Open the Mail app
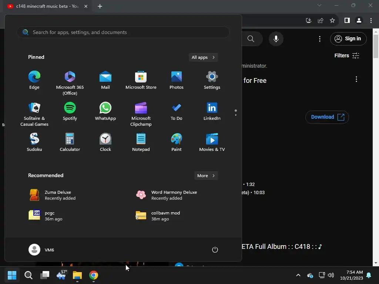Viewport: 379px width, 284px height. 105,80
